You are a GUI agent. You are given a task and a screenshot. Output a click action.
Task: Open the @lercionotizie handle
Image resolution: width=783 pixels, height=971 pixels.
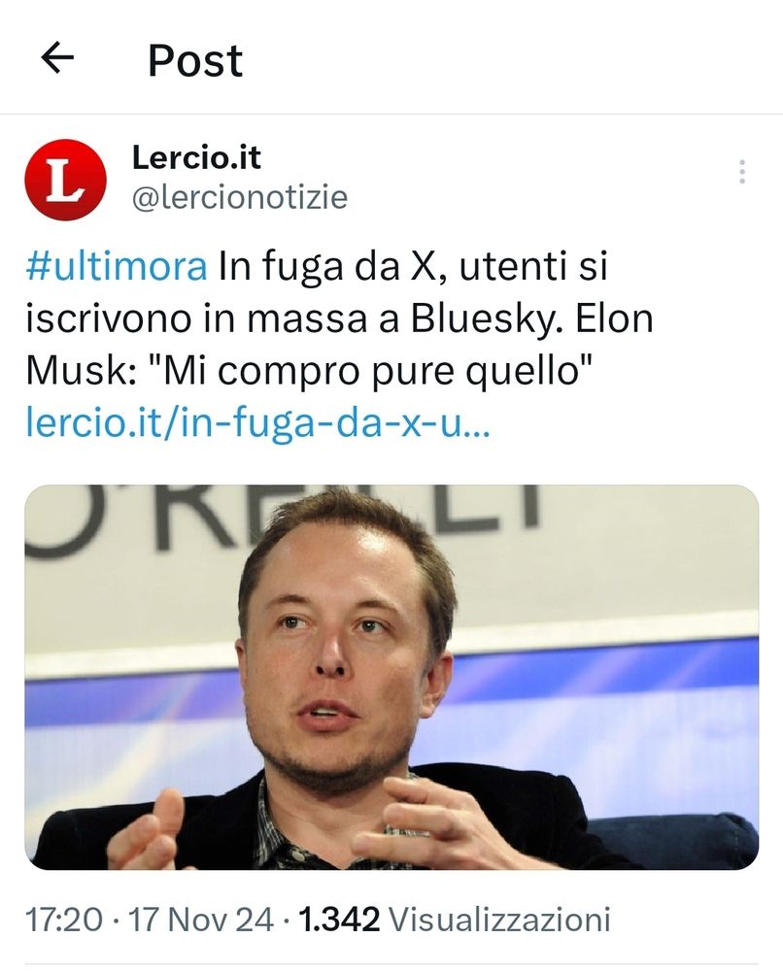[x=240, y=197]
